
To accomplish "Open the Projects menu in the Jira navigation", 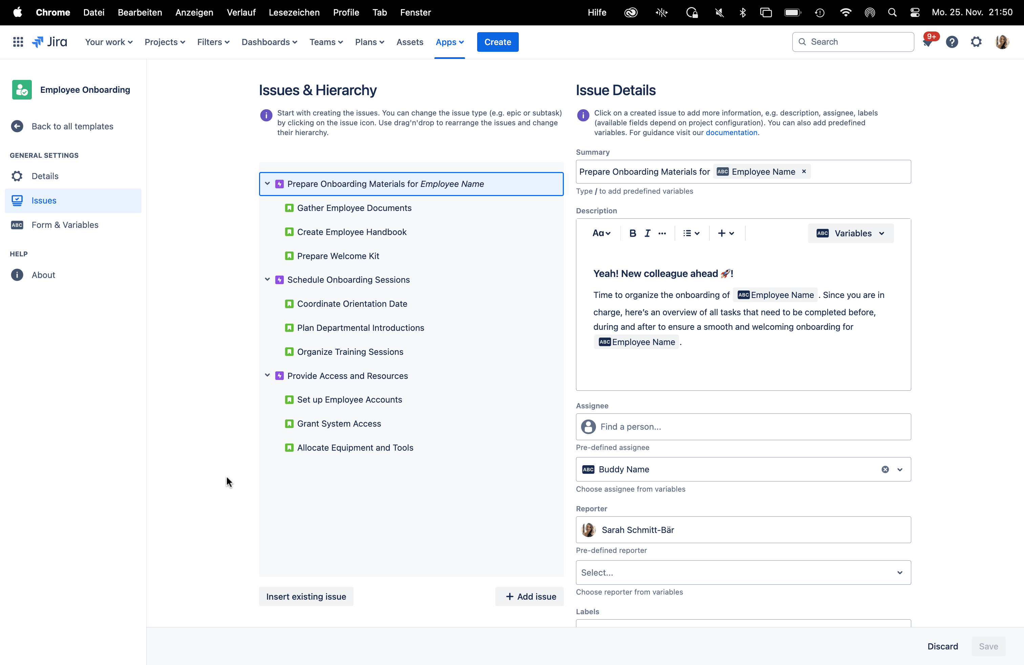I will (x=164, y=42).
